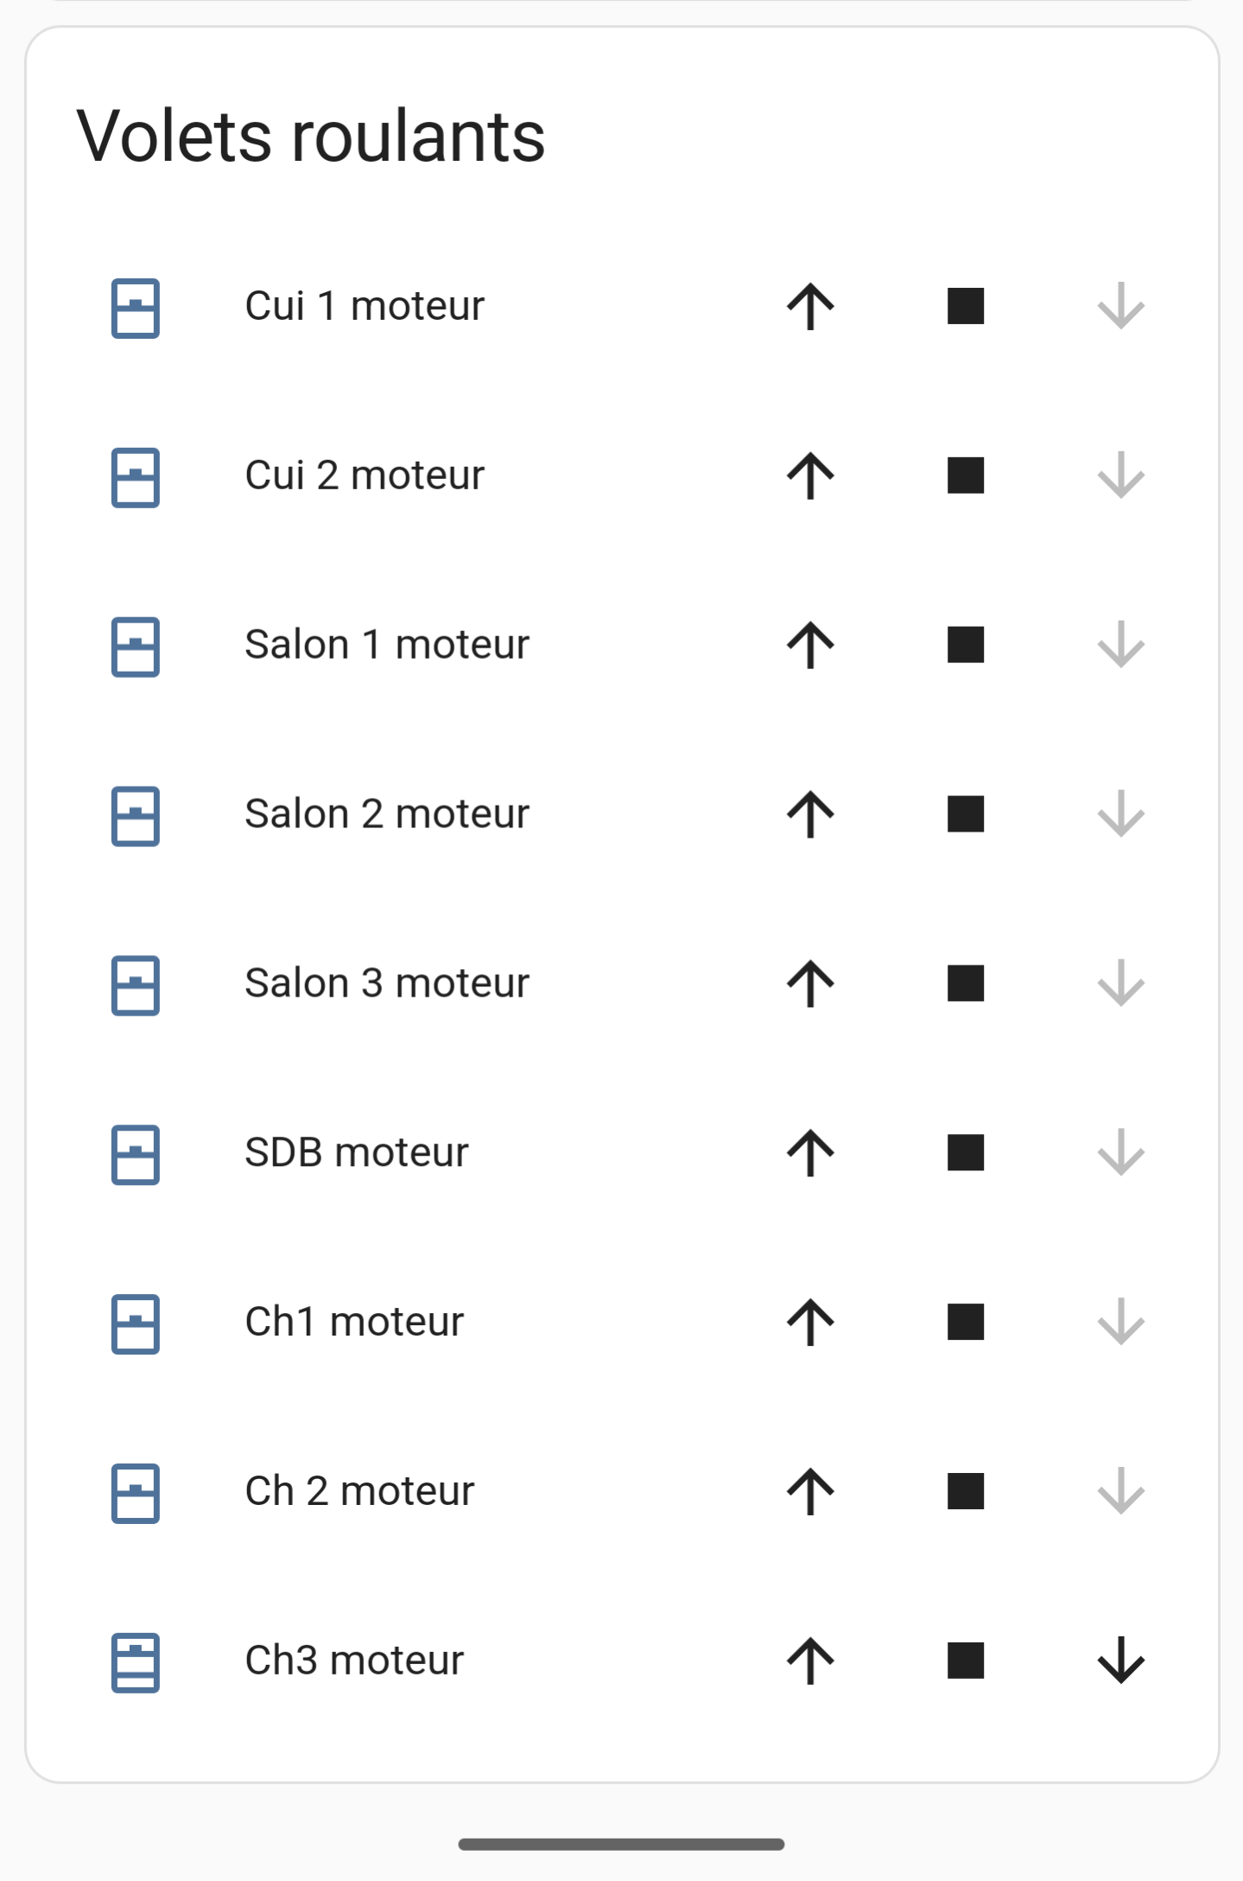Open the Salon 1 moteur entity details

(386, 645)
